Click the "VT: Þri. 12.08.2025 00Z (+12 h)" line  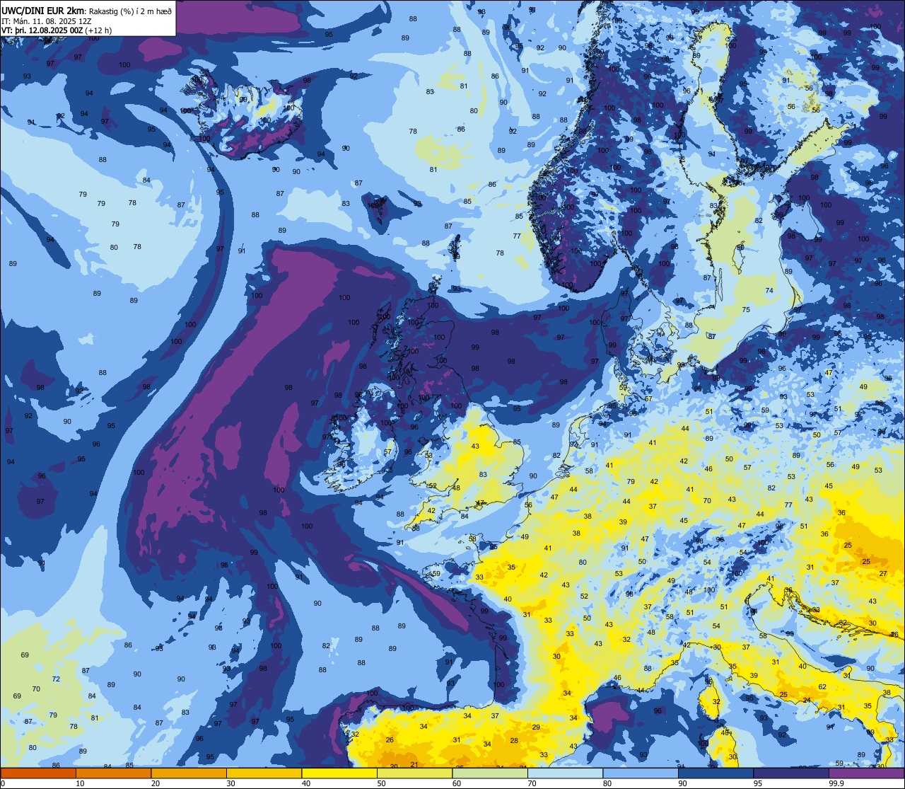point(58,30)
